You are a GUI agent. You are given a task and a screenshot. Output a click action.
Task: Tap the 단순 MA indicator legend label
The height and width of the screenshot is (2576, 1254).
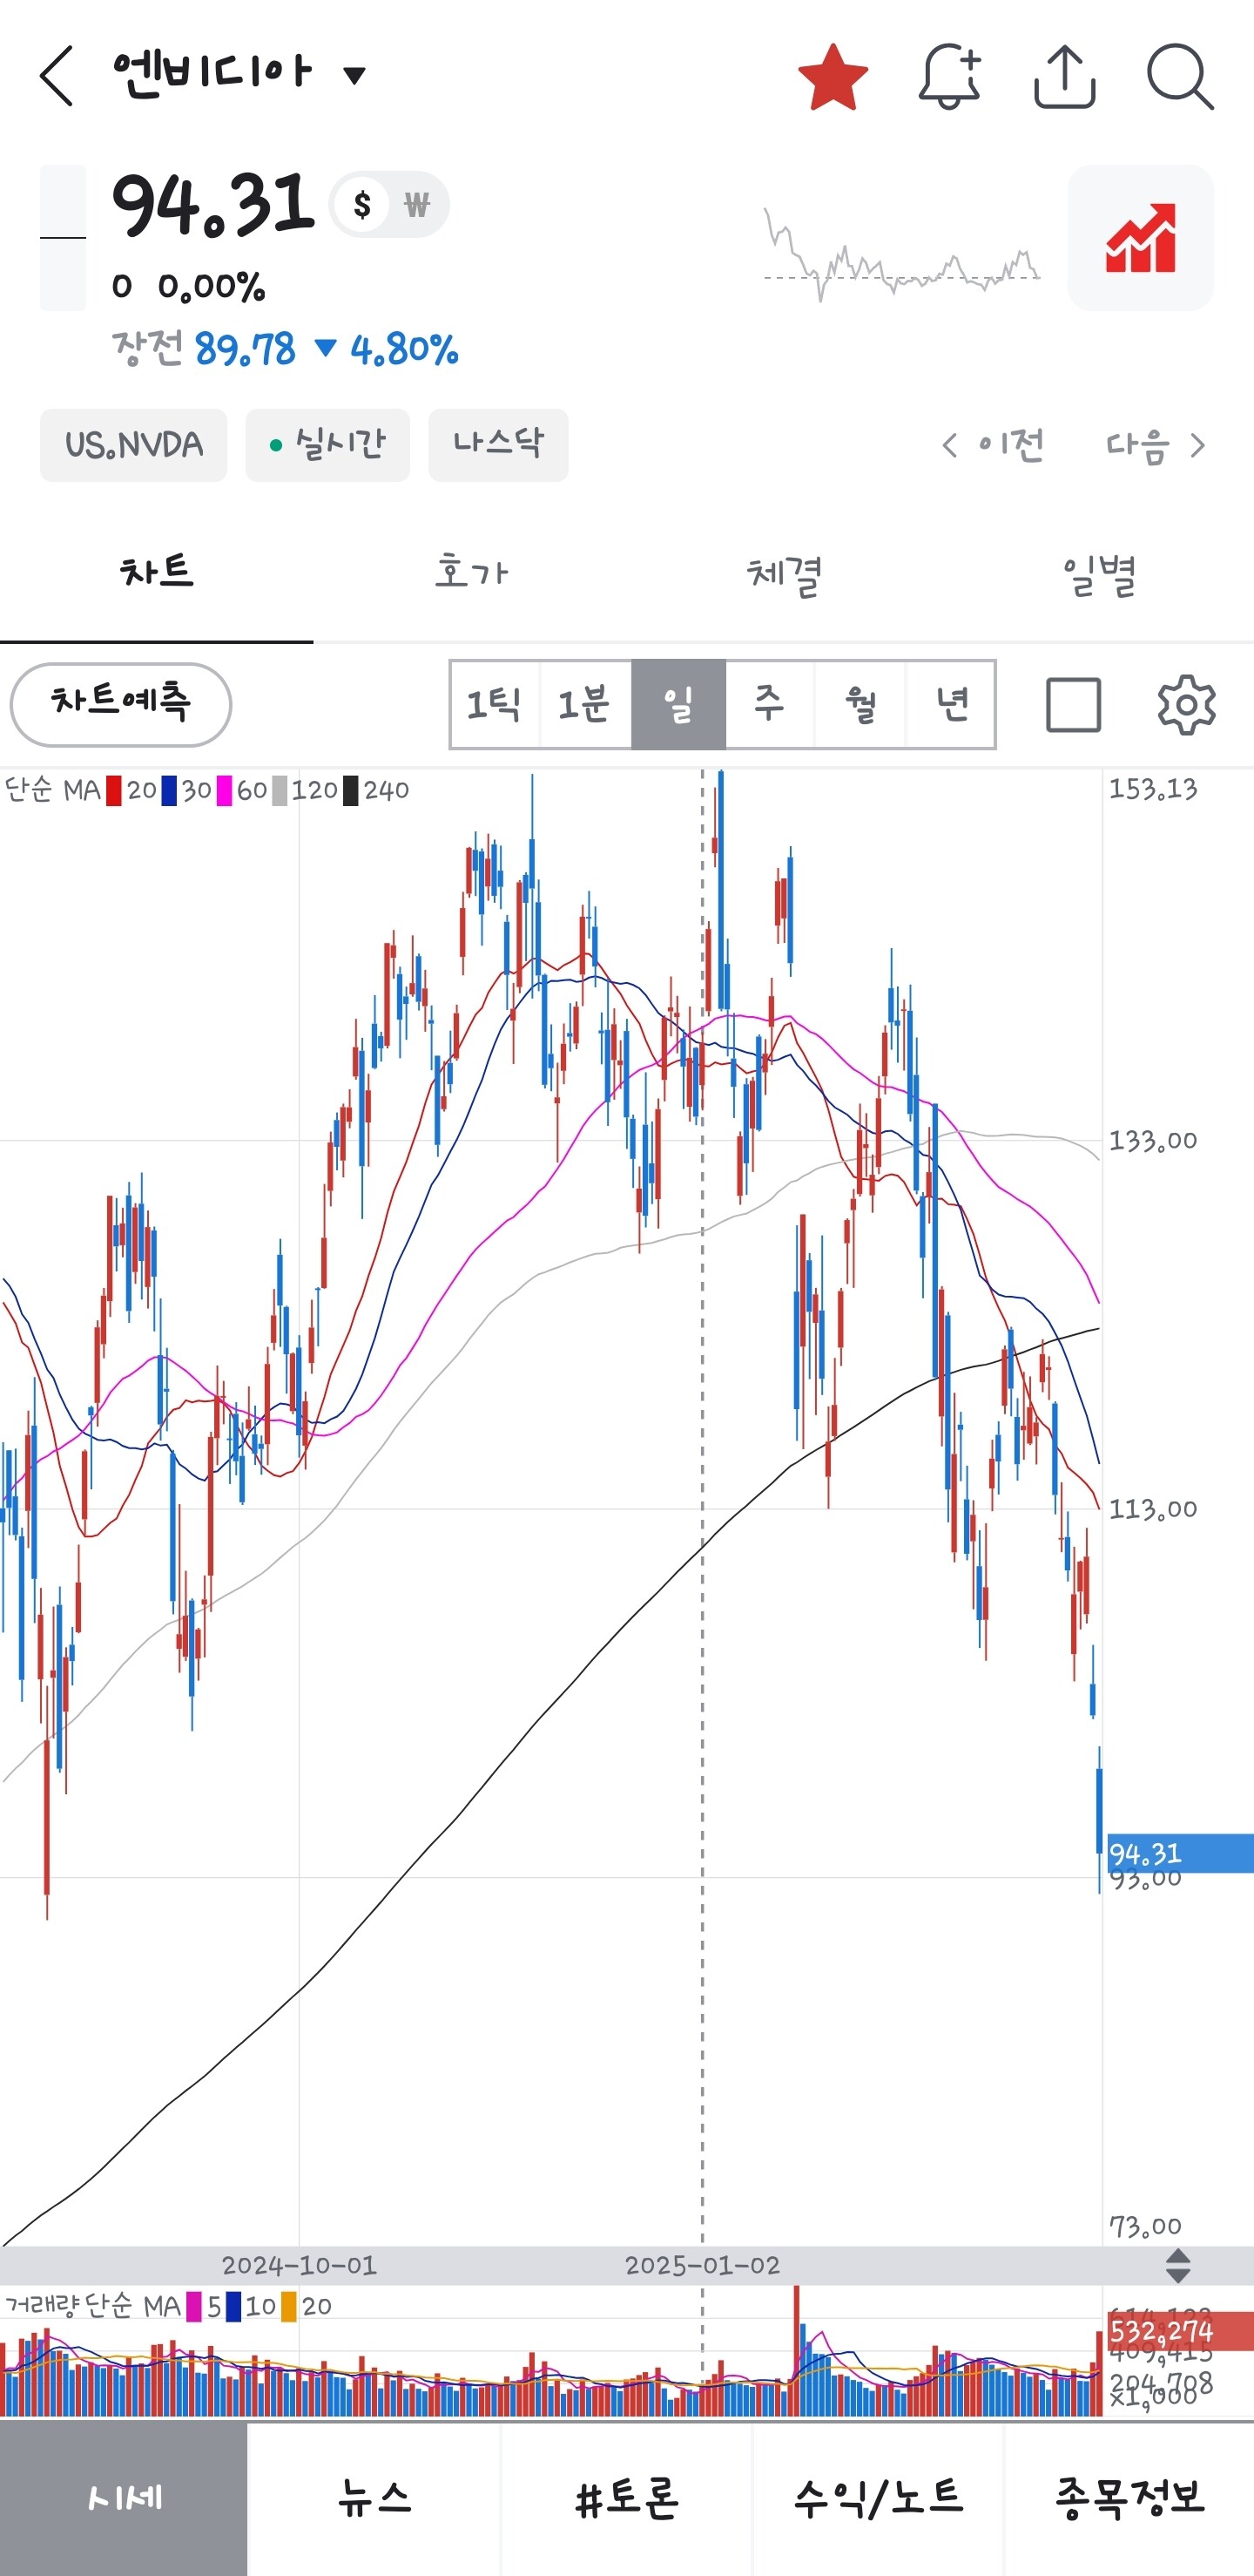pyautogui.click(x=53, y=791)
